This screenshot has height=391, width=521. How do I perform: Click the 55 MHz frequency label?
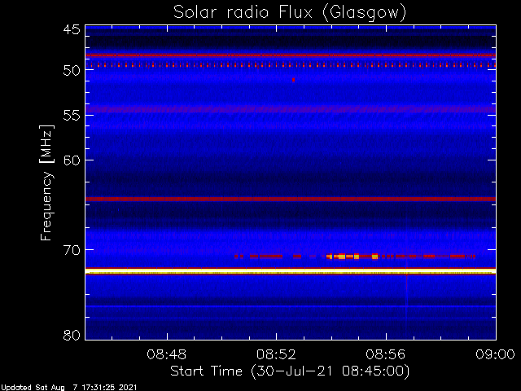coord(72,116)
